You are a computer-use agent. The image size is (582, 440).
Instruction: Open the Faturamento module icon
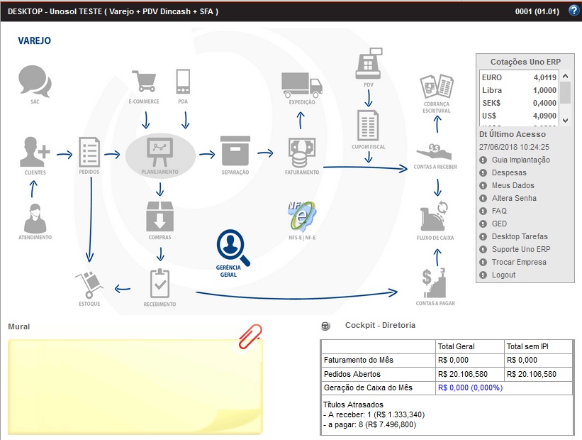302,151
